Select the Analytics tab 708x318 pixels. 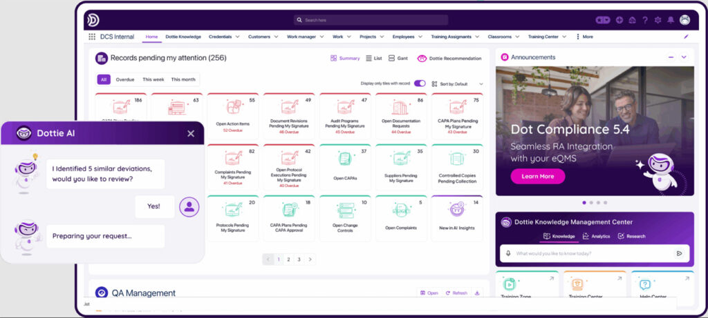(x=596, y=236)
